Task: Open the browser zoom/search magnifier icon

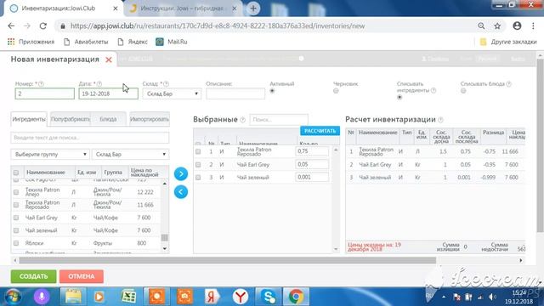Action: [481, 26]
